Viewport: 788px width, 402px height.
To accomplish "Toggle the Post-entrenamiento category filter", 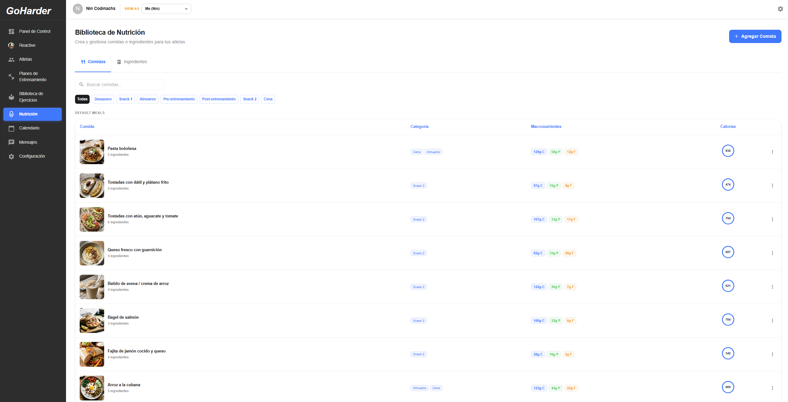I will point(219,99).
